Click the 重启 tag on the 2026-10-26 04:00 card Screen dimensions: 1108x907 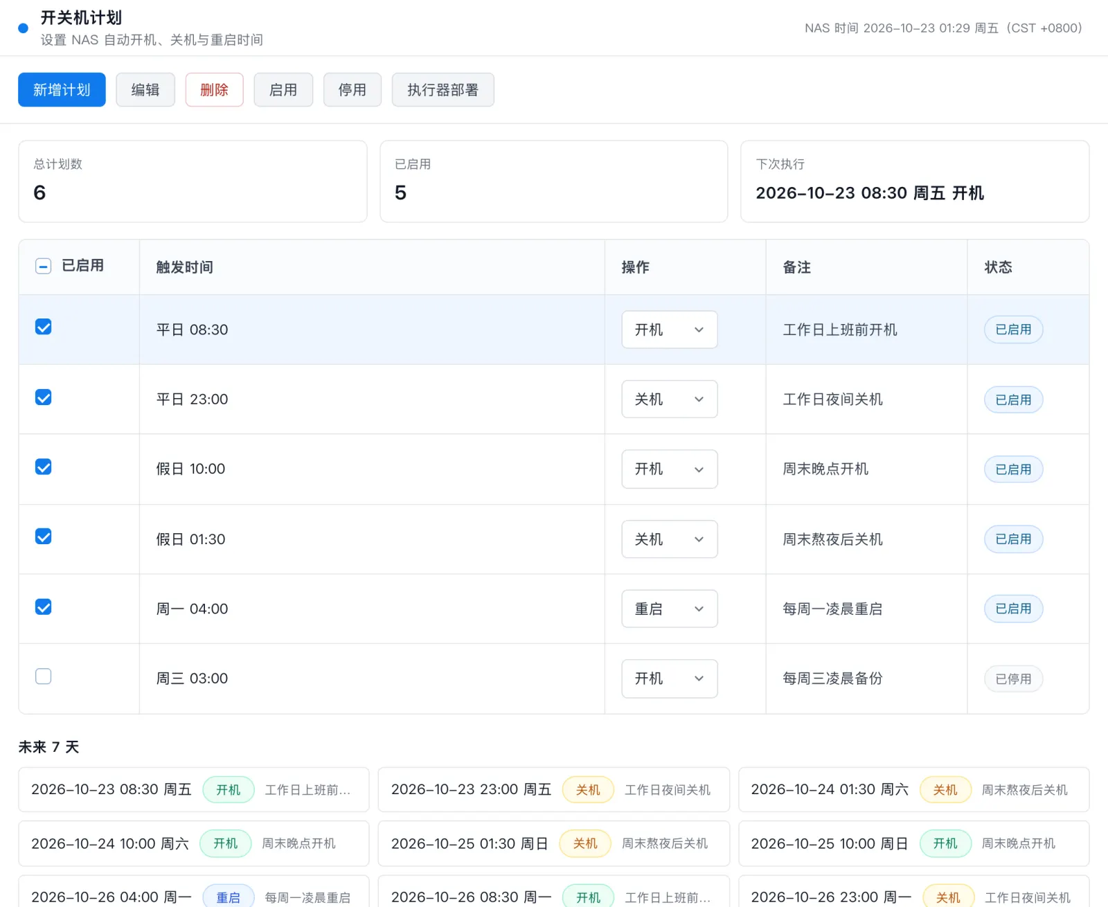[229, 897]
